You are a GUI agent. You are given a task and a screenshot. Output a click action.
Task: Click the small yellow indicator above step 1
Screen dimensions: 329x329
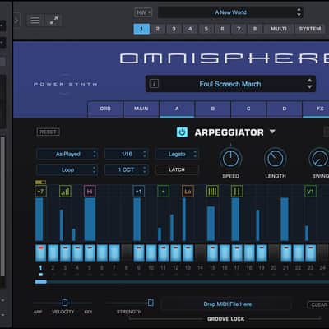(40, 182)
